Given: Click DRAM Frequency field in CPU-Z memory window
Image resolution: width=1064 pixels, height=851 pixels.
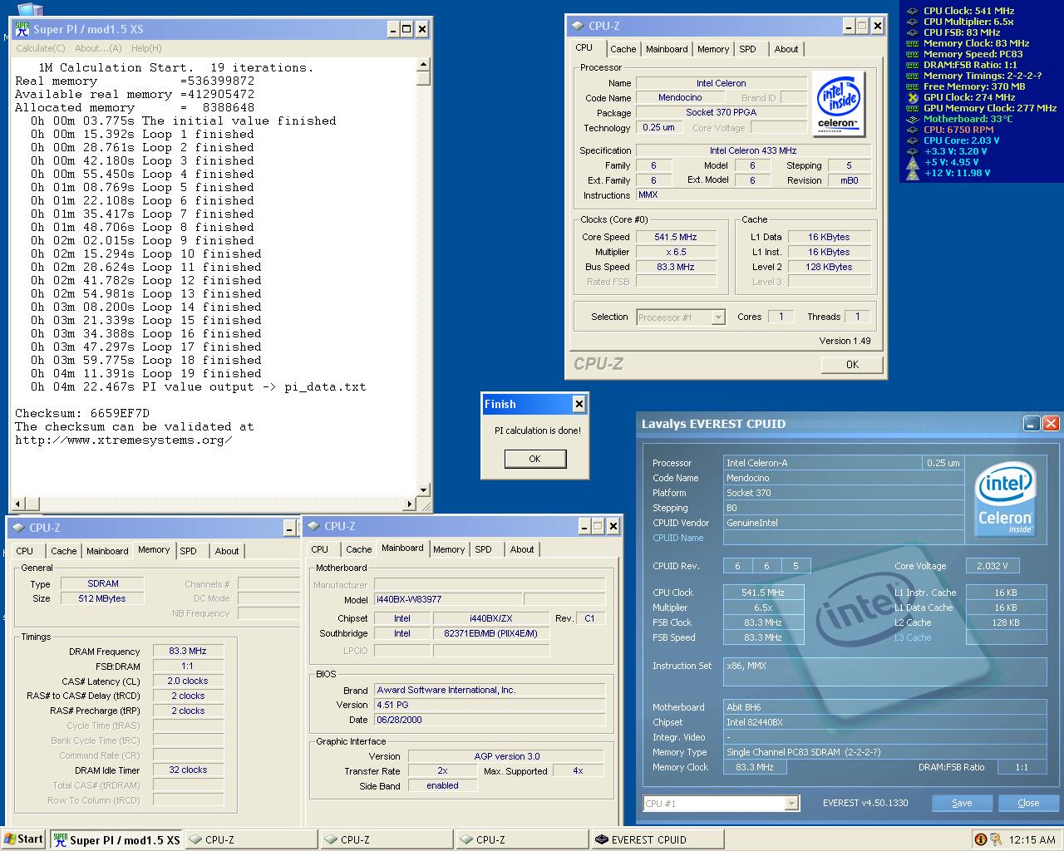Looking at the screenshot, I should pyautogui.click(x=188, y=651).
